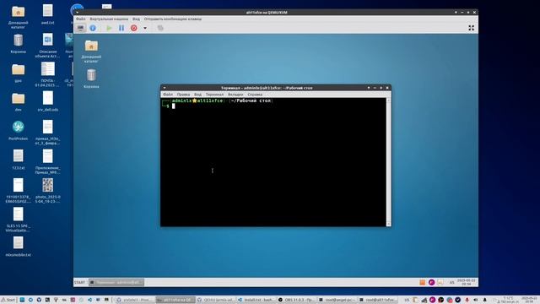This screenshot has height=304, width=540.
Task: Open Справка menu in guest terminal
Action: pyautogui.click(x=255, y=95)
